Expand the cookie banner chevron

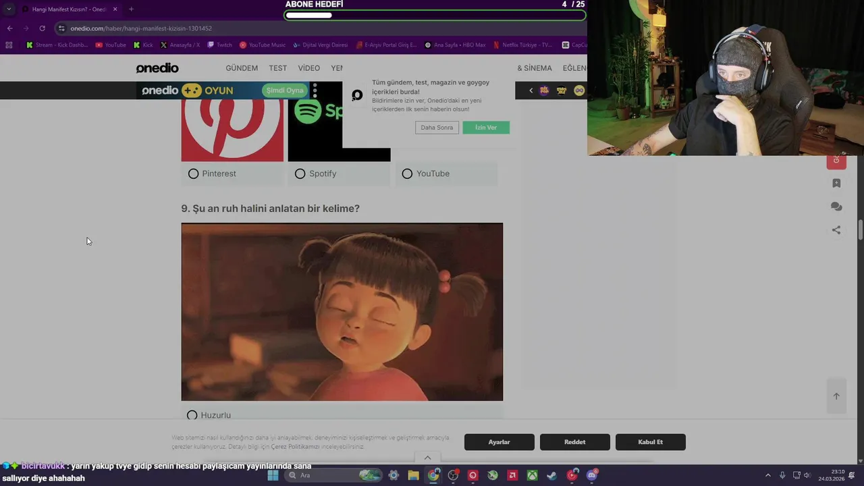pyautogui.click(x=427, y=458)
